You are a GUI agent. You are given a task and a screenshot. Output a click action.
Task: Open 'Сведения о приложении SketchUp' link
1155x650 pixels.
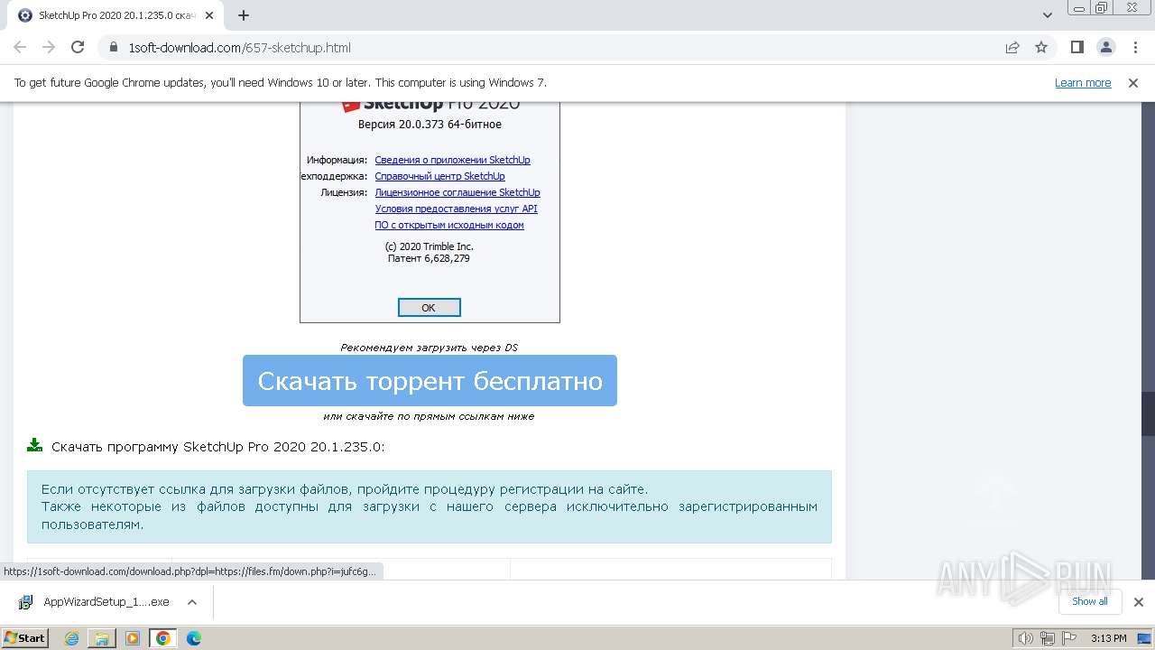[452, 160]
